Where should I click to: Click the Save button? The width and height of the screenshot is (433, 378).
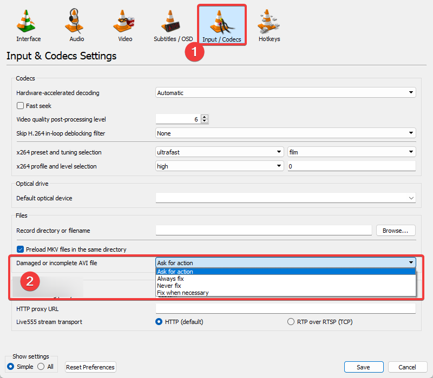(x=364, y=367)
